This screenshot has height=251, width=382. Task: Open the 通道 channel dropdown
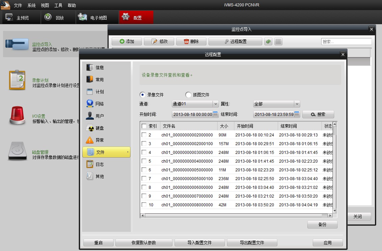pyautogui.click(x=195, y=104)
